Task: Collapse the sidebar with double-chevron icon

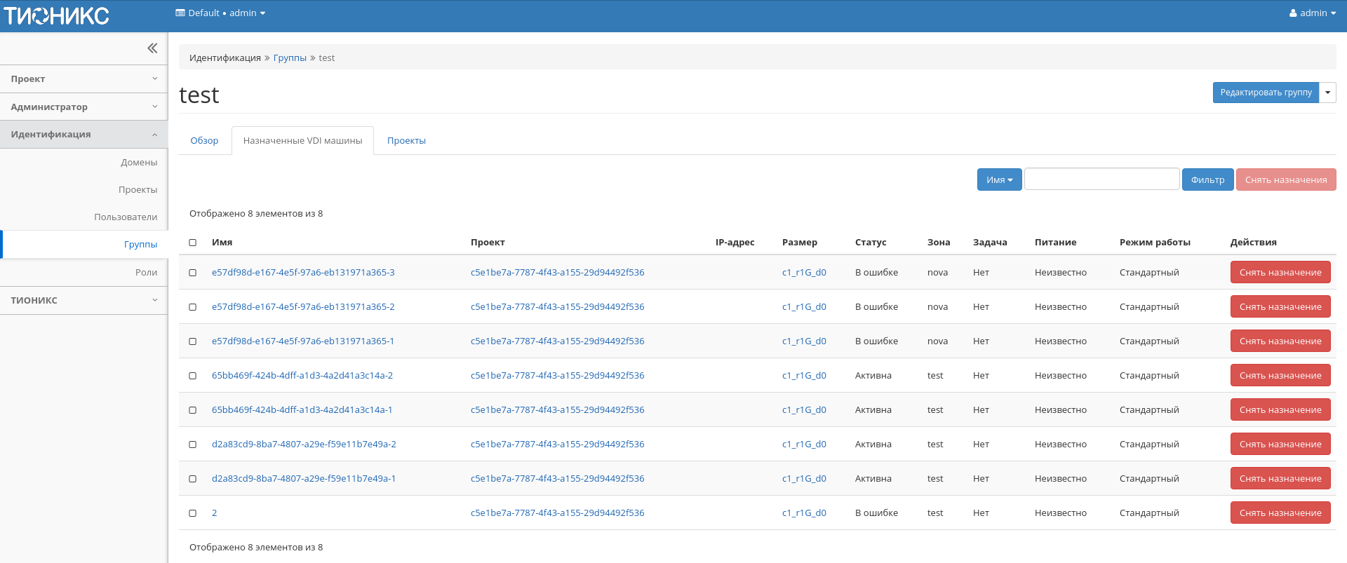Action: (152, 48)
